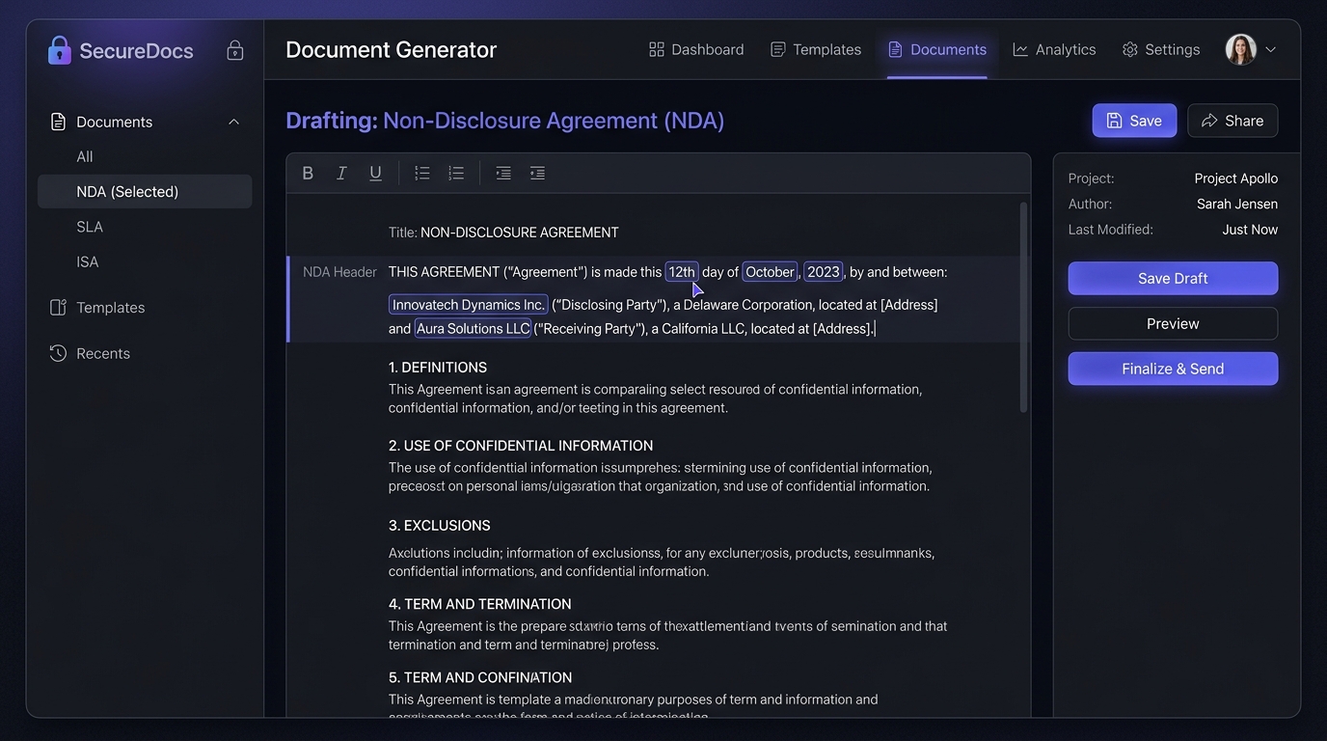The width and height of the screenshot is (1327, 741).
Task: Click the Project Apollo value
Action: pyautogui.click(x=1235, y=178)
